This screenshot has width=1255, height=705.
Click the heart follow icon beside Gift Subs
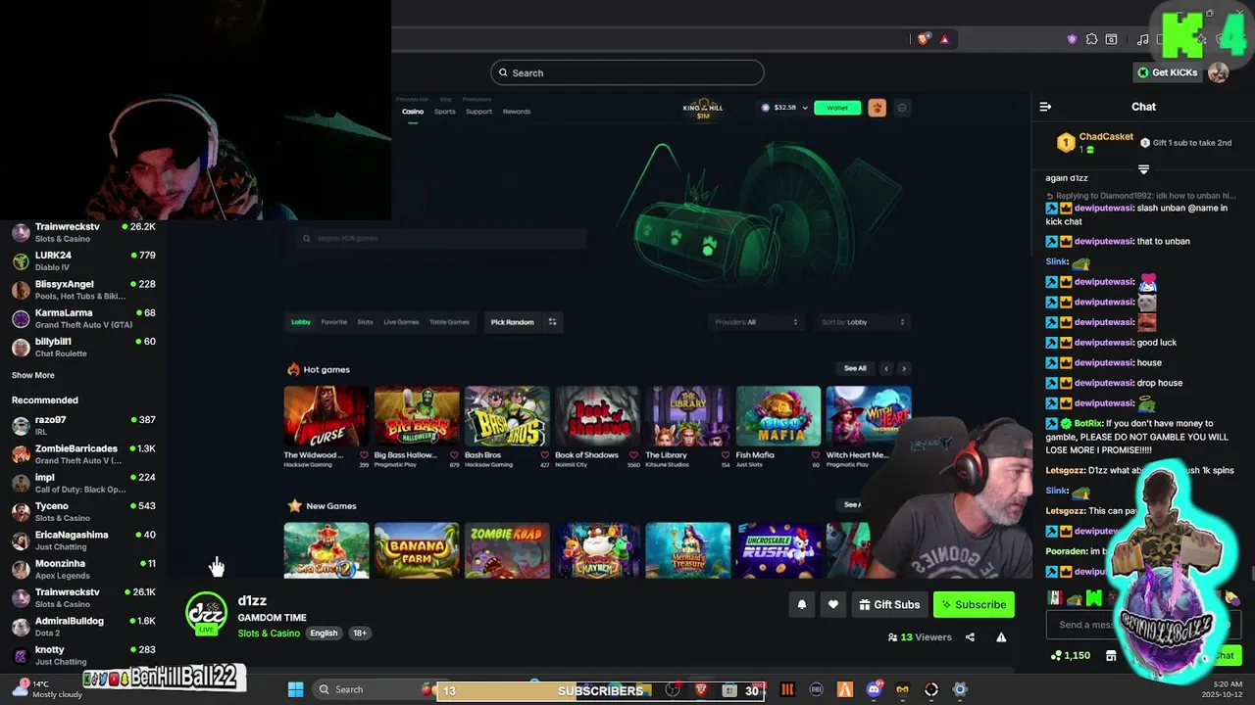[833, 605]
